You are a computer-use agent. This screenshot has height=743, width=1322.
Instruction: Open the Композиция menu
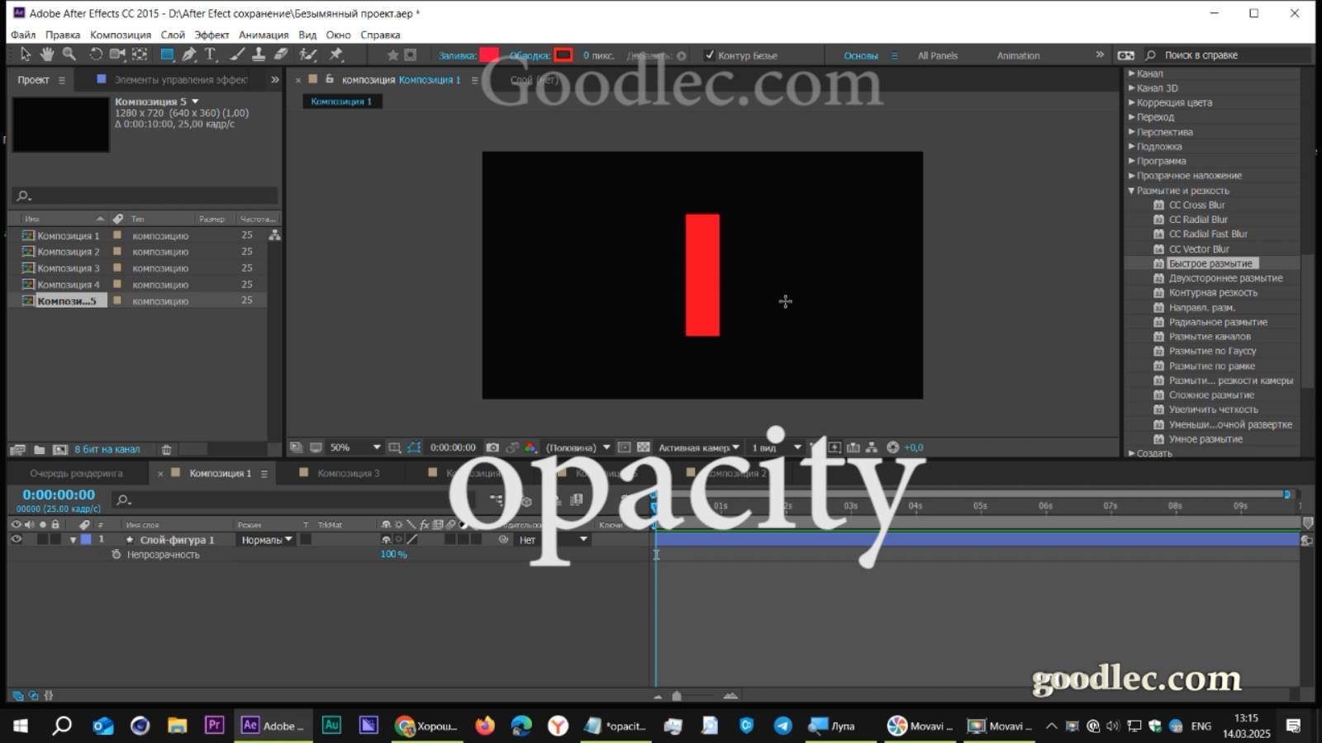point(121,35)
